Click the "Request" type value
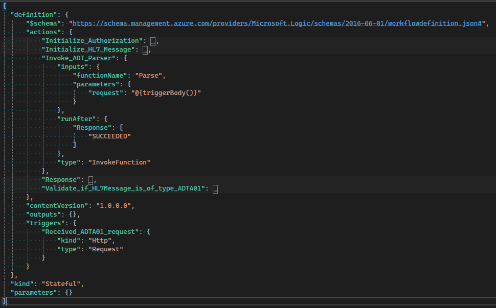The width and height of the screenshot is (496, 308). [106, 249]
